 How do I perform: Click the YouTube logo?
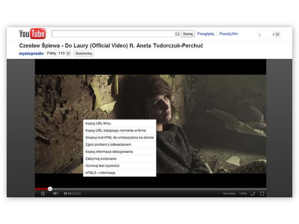(33, 34)
